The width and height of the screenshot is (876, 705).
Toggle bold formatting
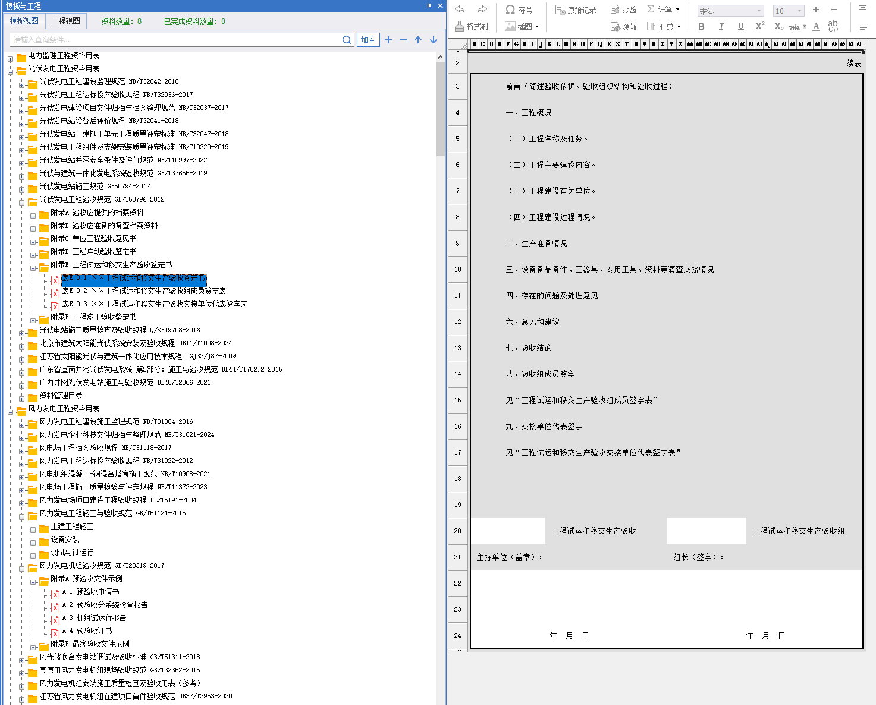point(701,26)
